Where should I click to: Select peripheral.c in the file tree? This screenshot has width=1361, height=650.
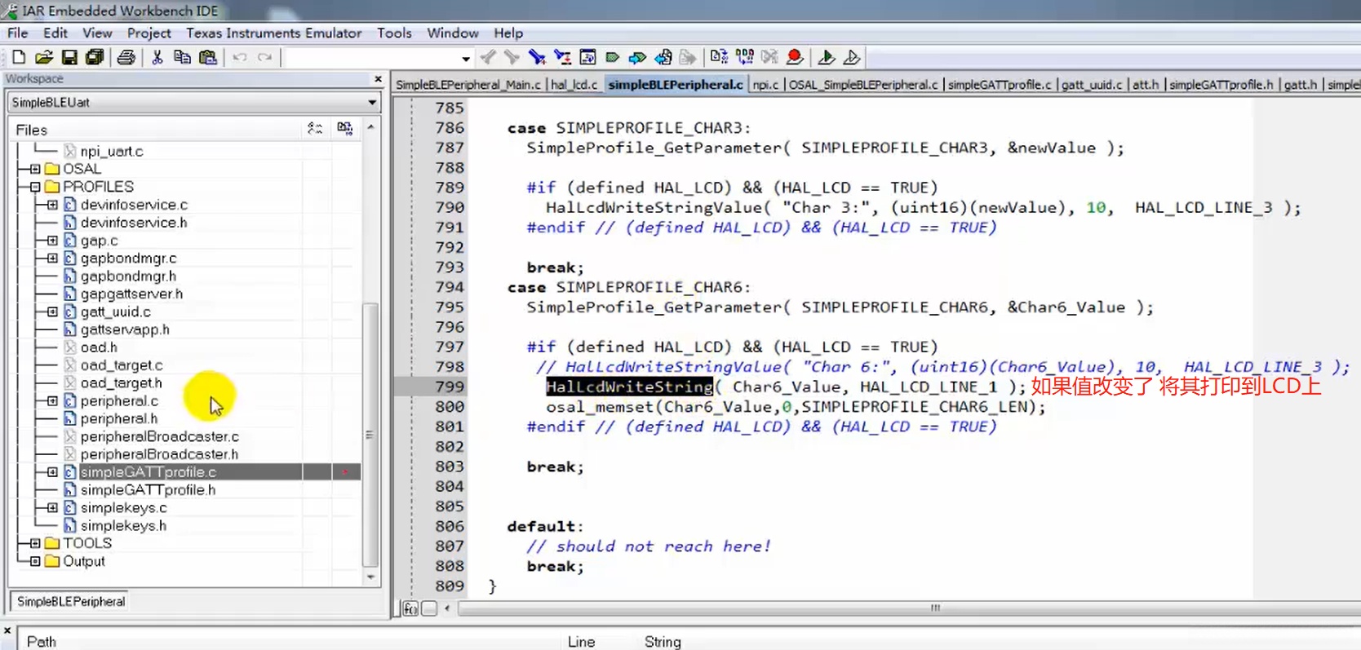[x=119, y=401]
